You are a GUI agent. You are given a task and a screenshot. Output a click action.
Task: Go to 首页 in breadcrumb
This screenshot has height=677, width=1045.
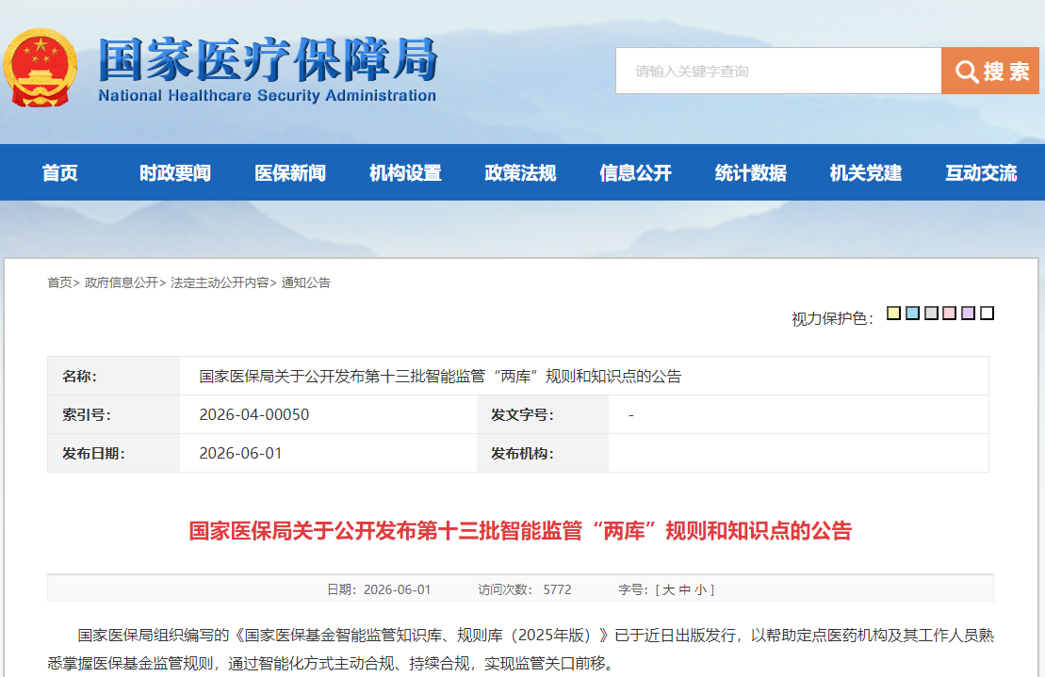(59, 282)
